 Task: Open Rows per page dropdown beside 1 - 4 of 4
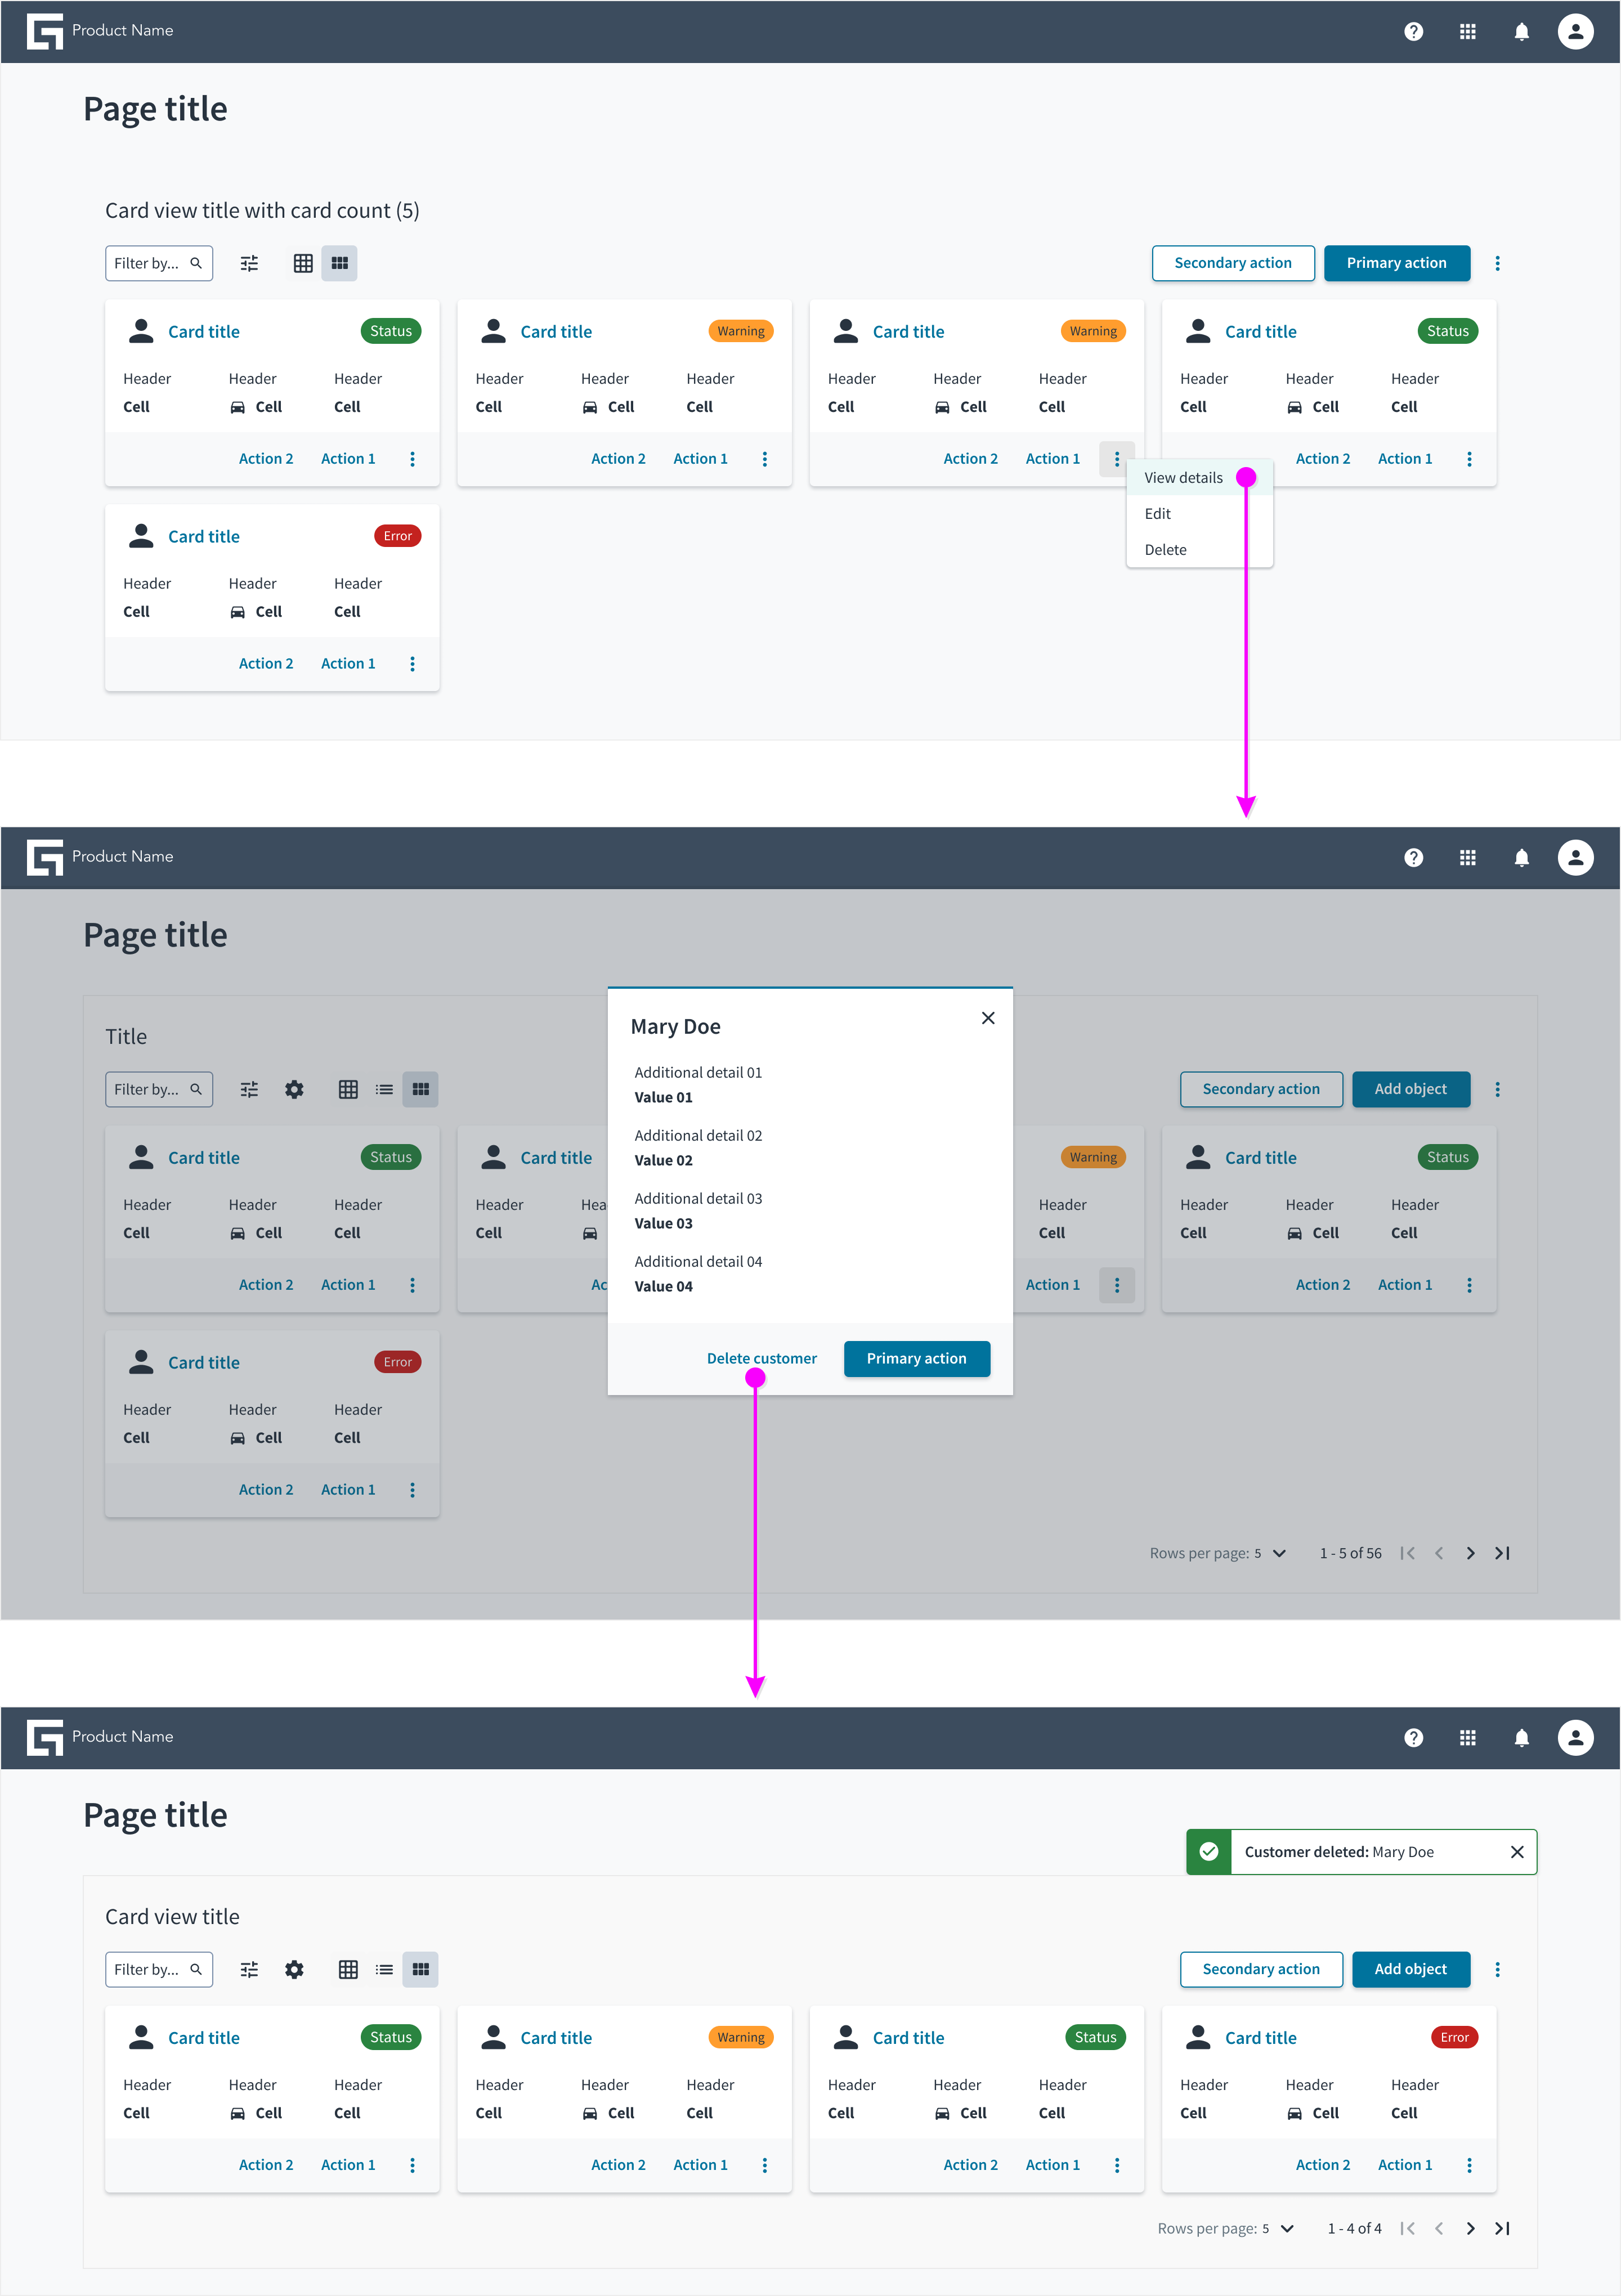[x=1278, y=2228]
